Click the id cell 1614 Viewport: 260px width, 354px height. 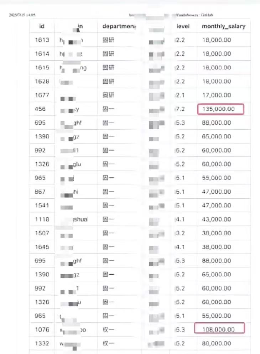[x=42, y=54]
